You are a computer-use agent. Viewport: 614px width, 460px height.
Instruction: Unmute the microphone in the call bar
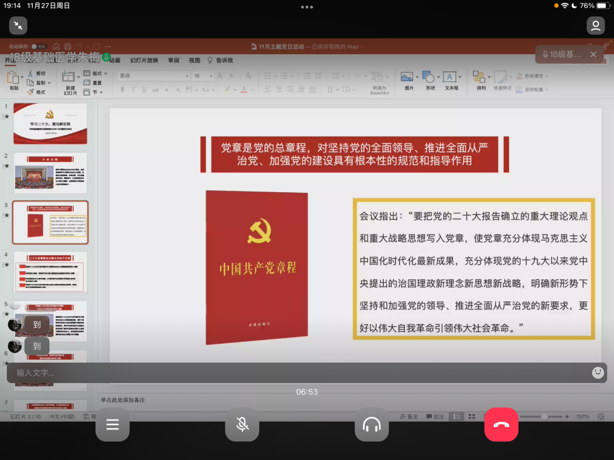(242, 425)
